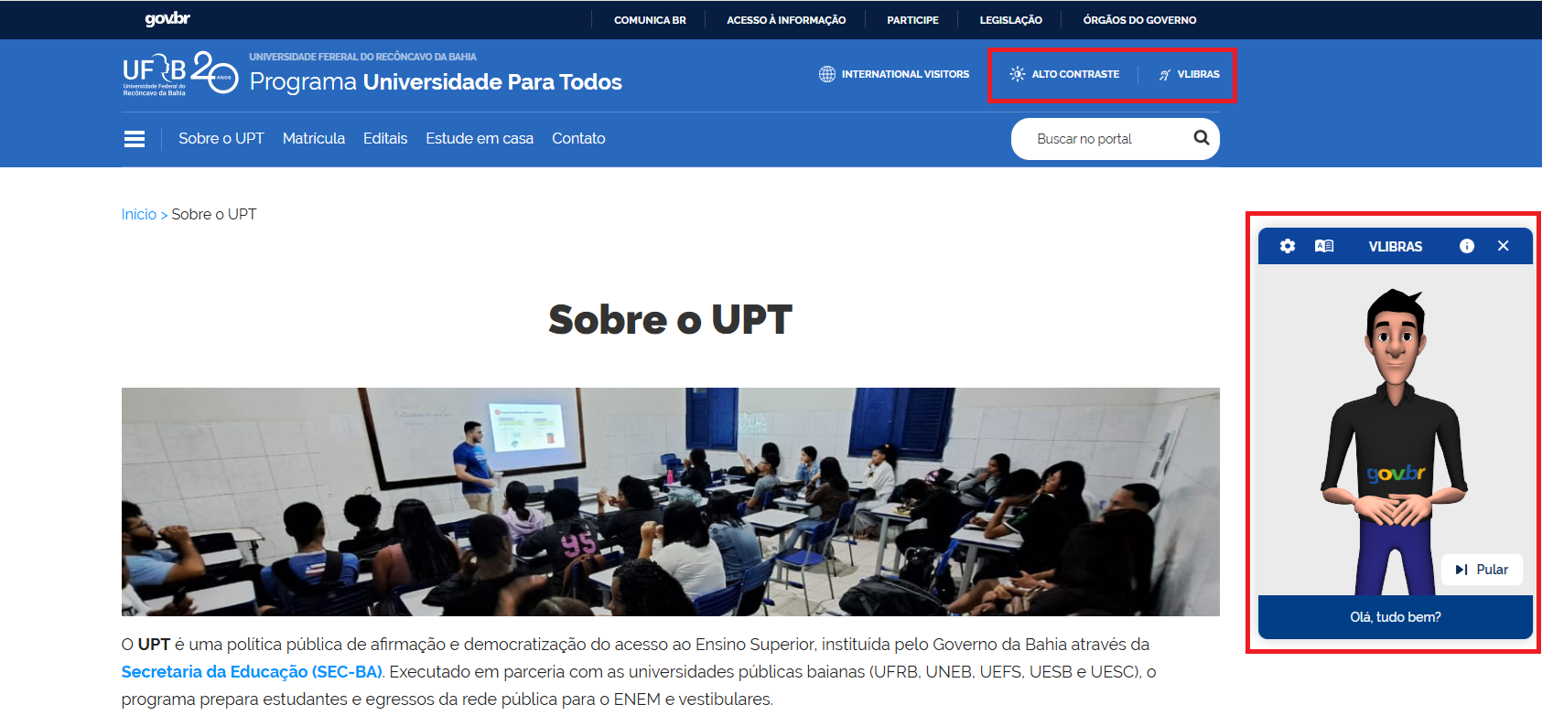The height and width of the screenshot is (726, 1542).
Task: Focus the Buscar no portal field
Action: tap(1103, 139)
